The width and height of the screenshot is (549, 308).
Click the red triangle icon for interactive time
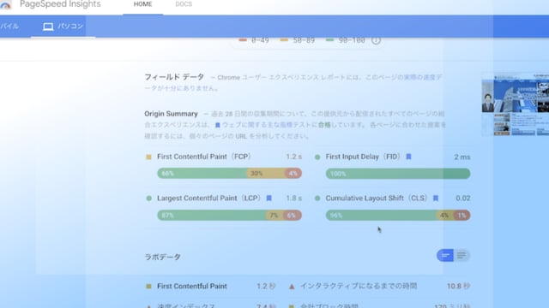pos(292,287)
